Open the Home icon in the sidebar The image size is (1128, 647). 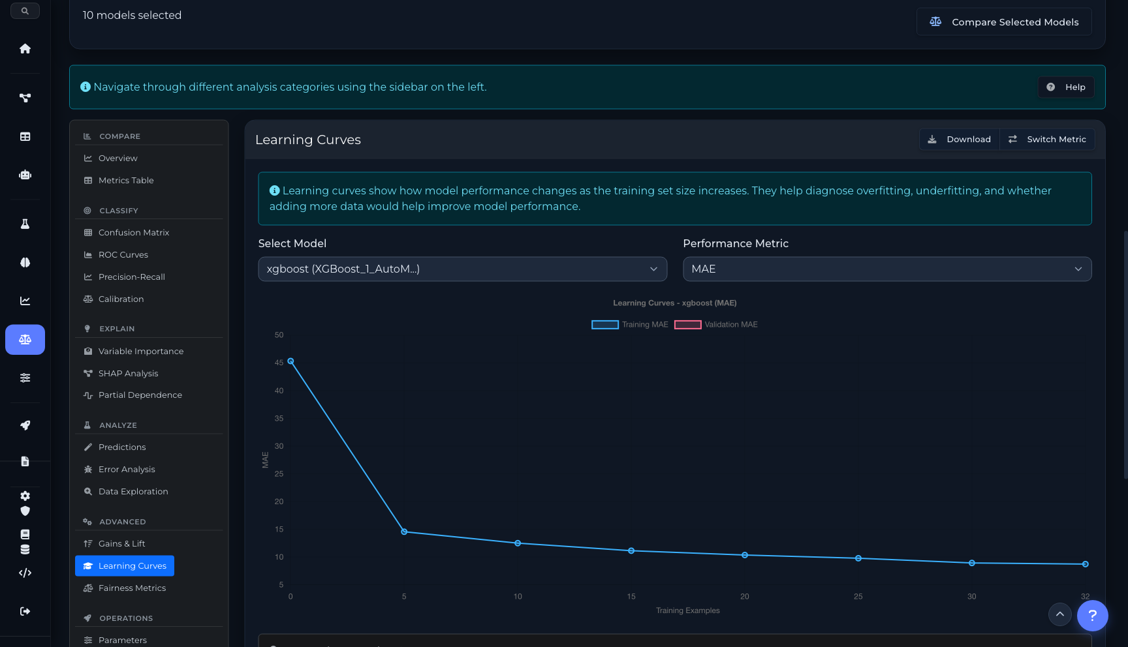pos(25,48)
